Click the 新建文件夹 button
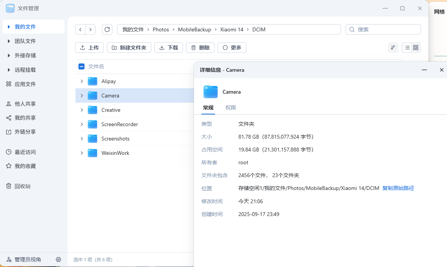This screenshot has height=267, width=447. point(129,48)
